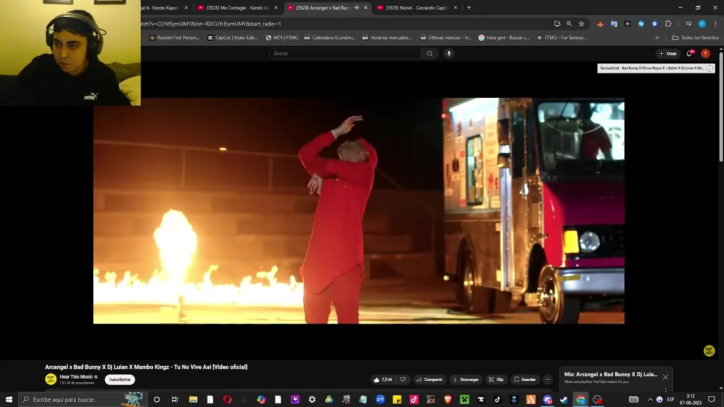724x407 pixels.
Task: Open Chrome three-dot menu
Action: 716,24
